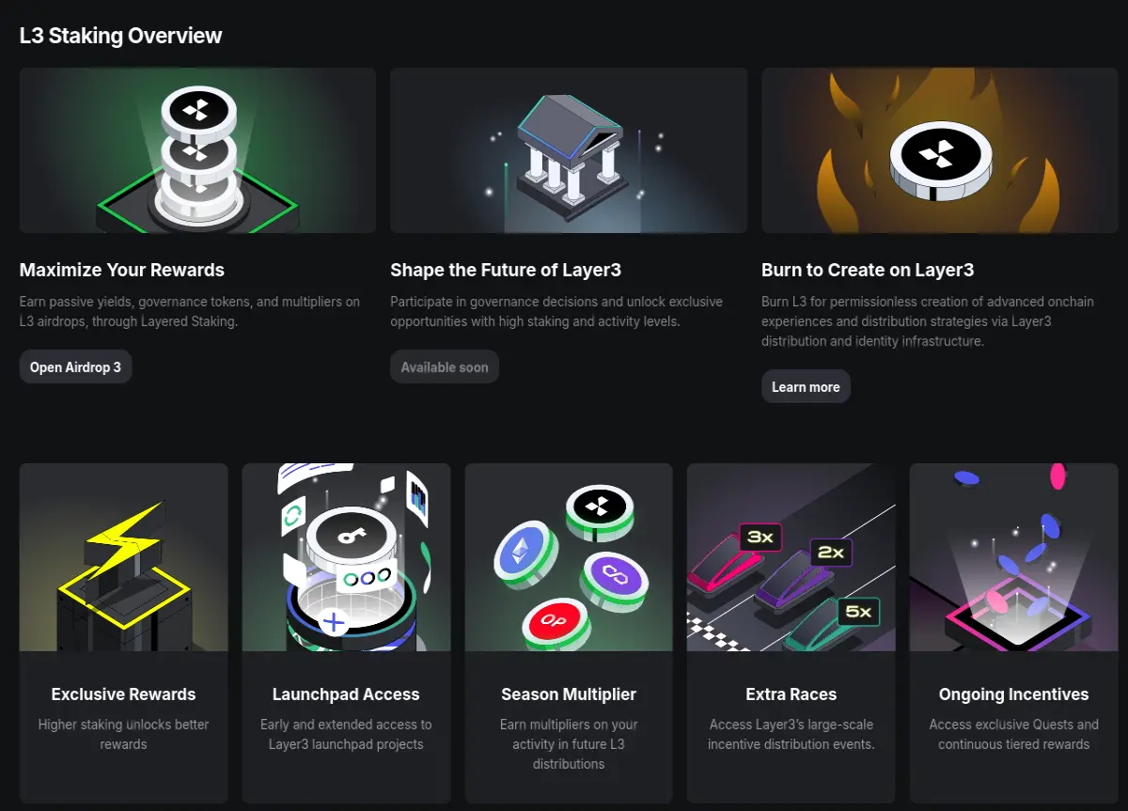This screenshot has height=811, width=1128.
Task: Click the Burn to Create on Layer3 heading
Action: tap(868, 271)
